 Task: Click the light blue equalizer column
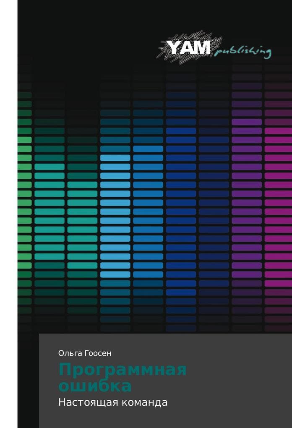115,216
